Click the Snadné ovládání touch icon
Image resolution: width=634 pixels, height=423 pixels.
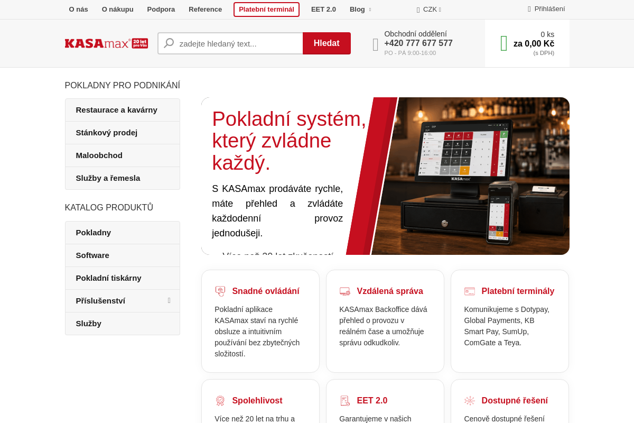[220, 291]
